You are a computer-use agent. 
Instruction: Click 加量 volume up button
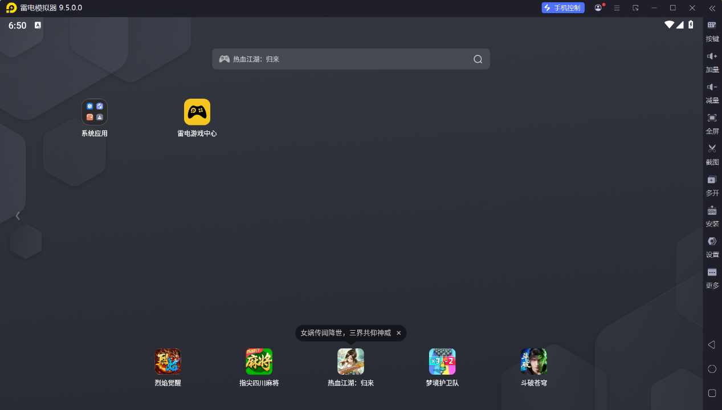(x=712, y=62)
